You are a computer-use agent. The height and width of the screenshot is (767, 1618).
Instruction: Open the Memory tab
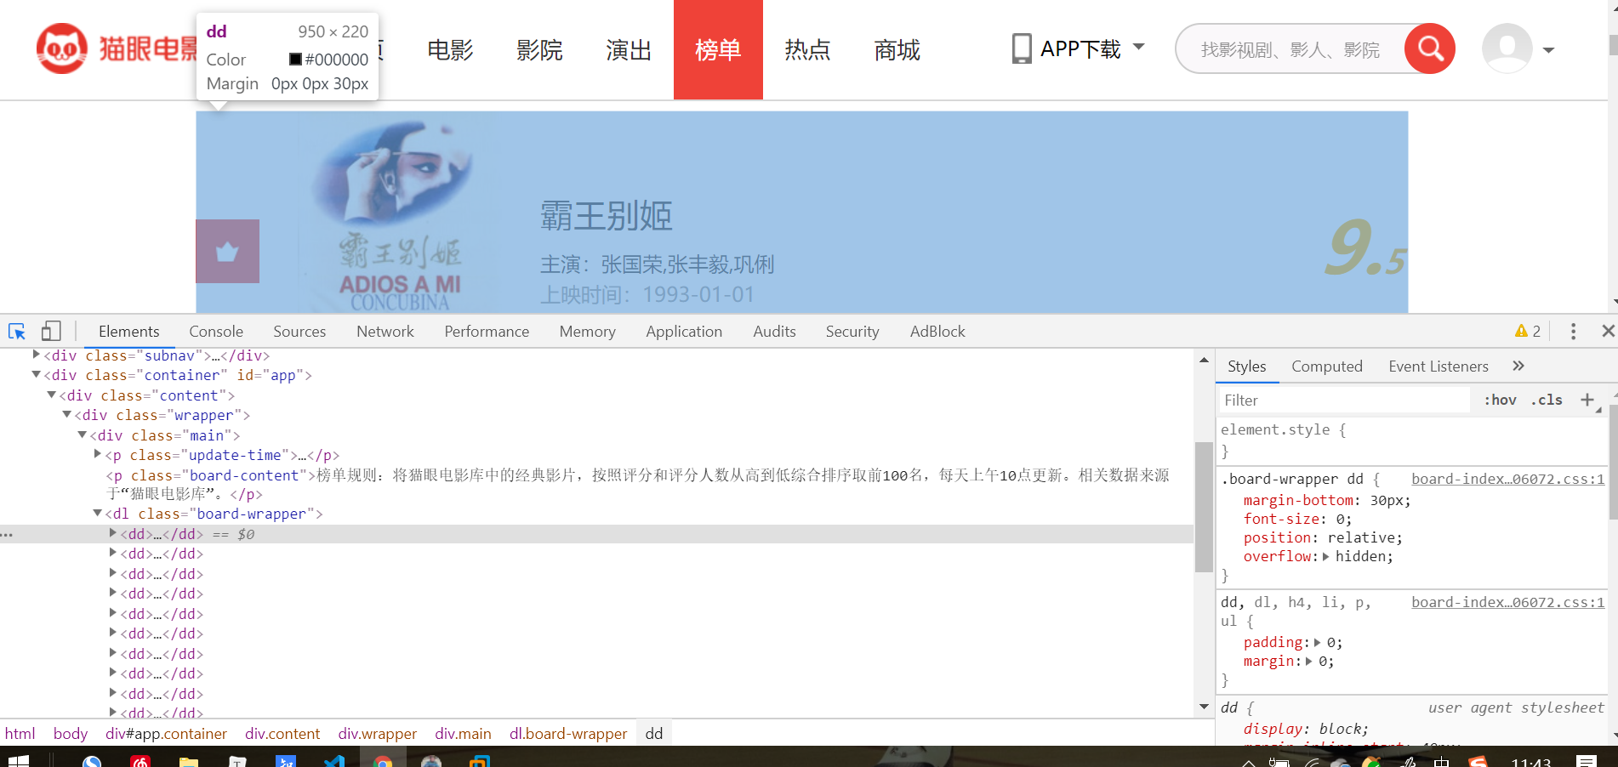pos(588,331)
